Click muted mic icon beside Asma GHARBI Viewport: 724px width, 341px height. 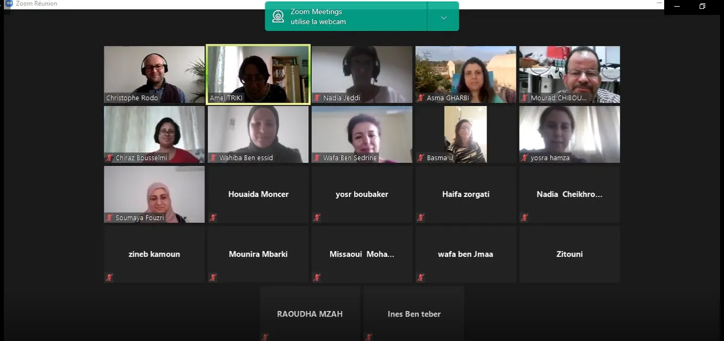(420, 98)
